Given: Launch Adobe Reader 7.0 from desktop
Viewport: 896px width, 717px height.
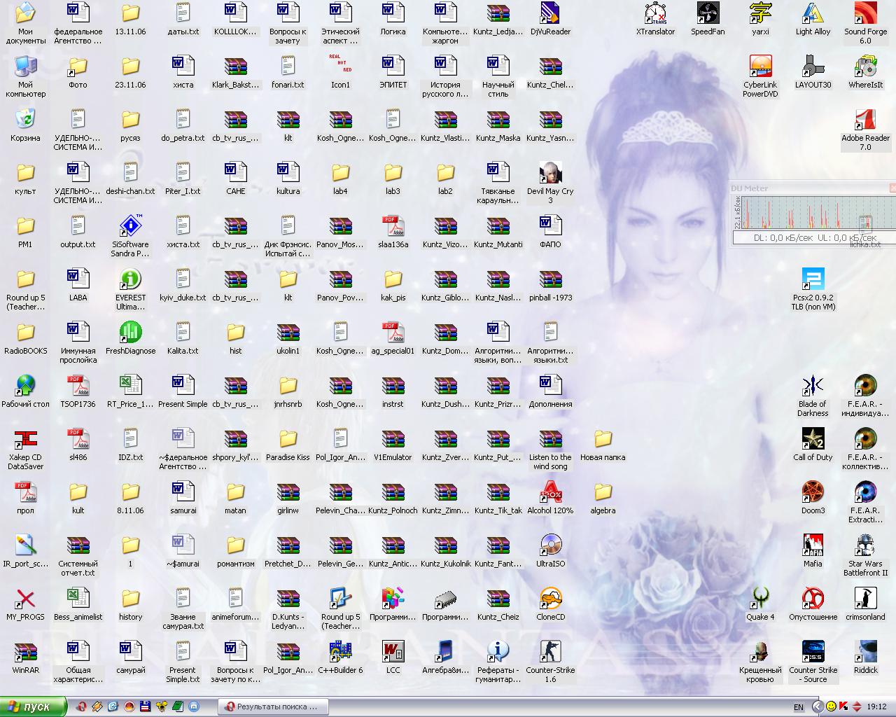Looking at the screenshot, I should [x=865, y=121].
